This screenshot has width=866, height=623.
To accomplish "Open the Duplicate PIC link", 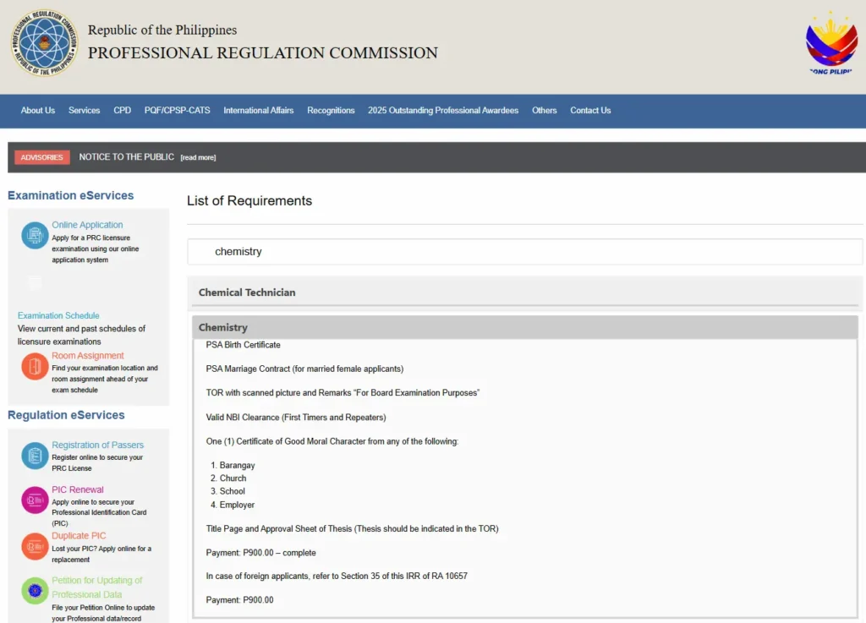I will point(79,536).
